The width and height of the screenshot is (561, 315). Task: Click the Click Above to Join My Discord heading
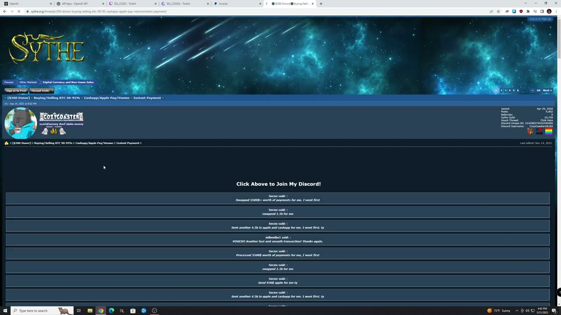(278, 184)
